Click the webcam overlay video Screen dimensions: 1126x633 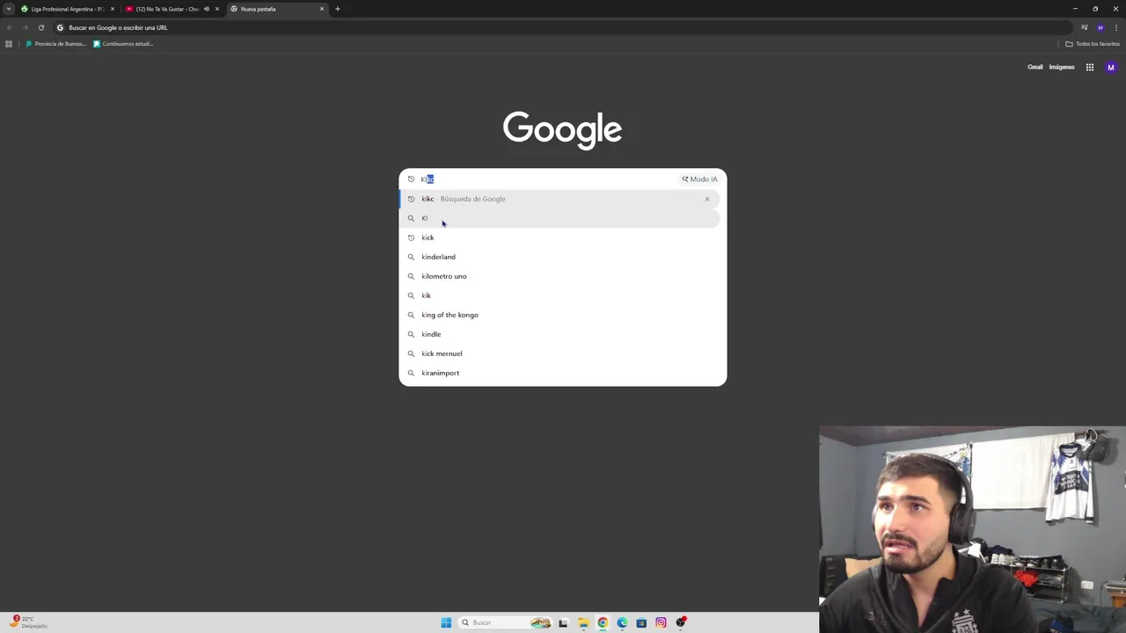coord(972,529)
